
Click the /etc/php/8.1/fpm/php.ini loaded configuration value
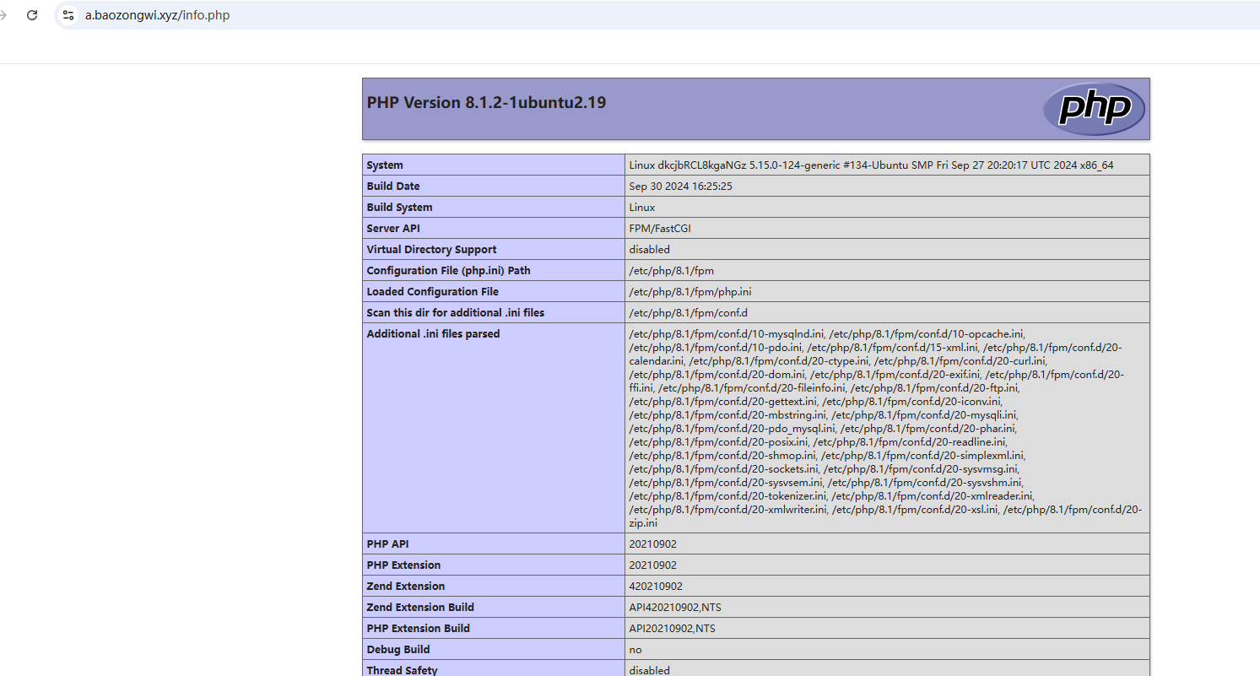point(689,292)
